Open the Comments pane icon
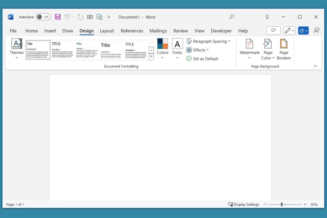The width and height of the screenshot is (327, 218). click(x=273, y=30)
